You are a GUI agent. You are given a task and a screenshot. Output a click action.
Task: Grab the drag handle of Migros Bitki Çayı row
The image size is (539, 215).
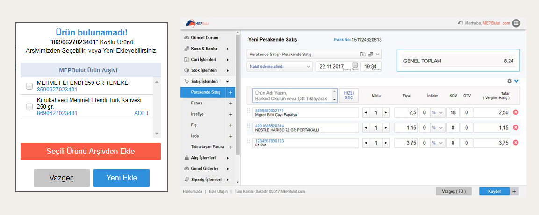[x=249, y=111]
